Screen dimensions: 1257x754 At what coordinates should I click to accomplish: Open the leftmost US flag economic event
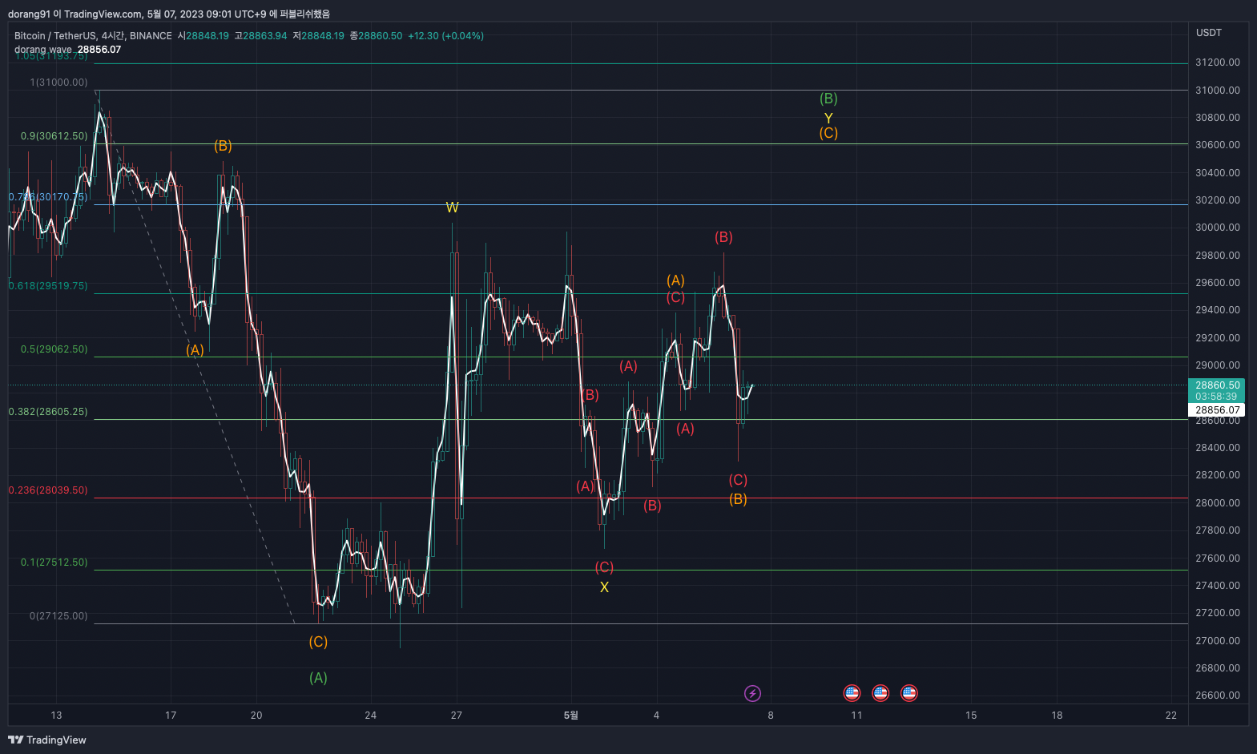[x=852, y=693]
